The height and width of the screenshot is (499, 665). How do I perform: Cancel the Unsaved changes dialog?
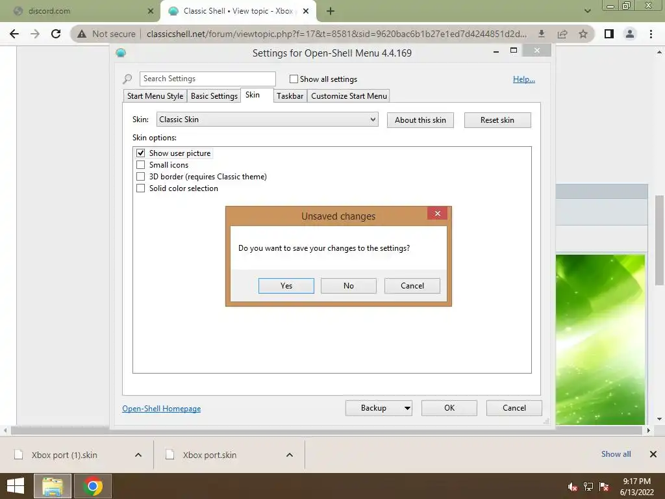pos(412,286)
